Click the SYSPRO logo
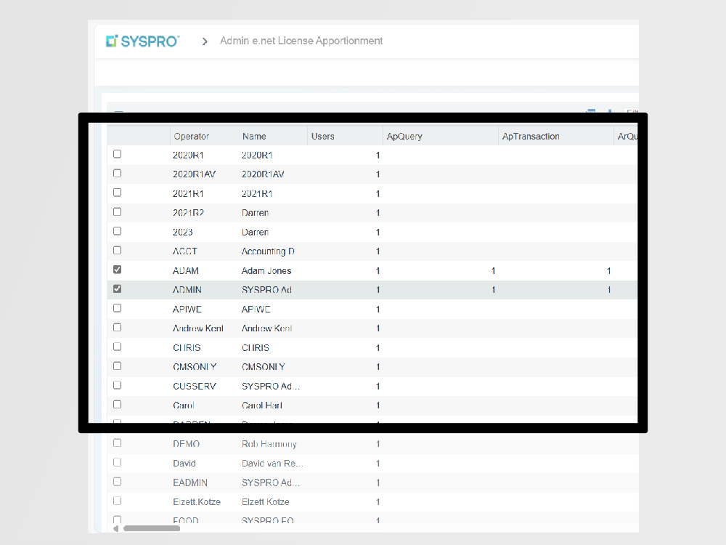 [x=142, y=41]
